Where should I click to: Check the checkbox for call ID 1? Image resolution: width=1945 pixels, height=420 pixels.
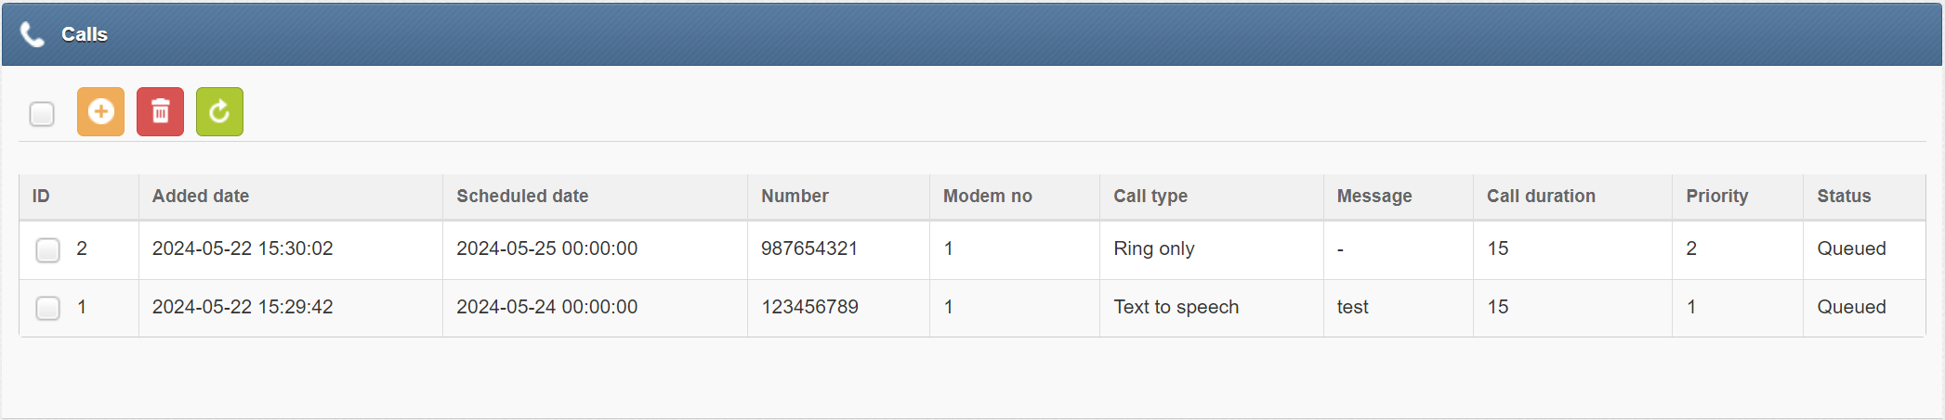click(47, 308)
